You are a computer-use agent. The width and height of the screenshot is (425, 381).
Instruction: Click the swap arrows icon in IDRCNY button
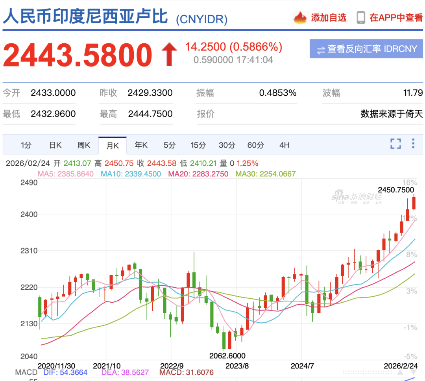tap(321, 50)
